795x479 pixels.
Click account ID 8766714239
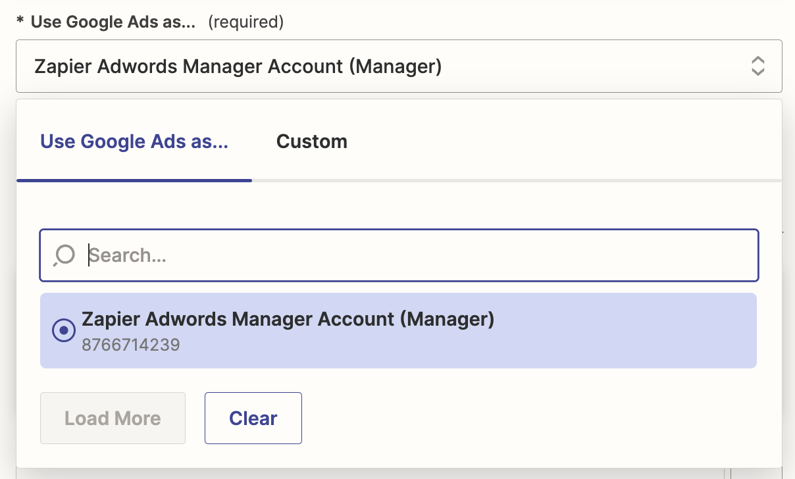point(131,345)
